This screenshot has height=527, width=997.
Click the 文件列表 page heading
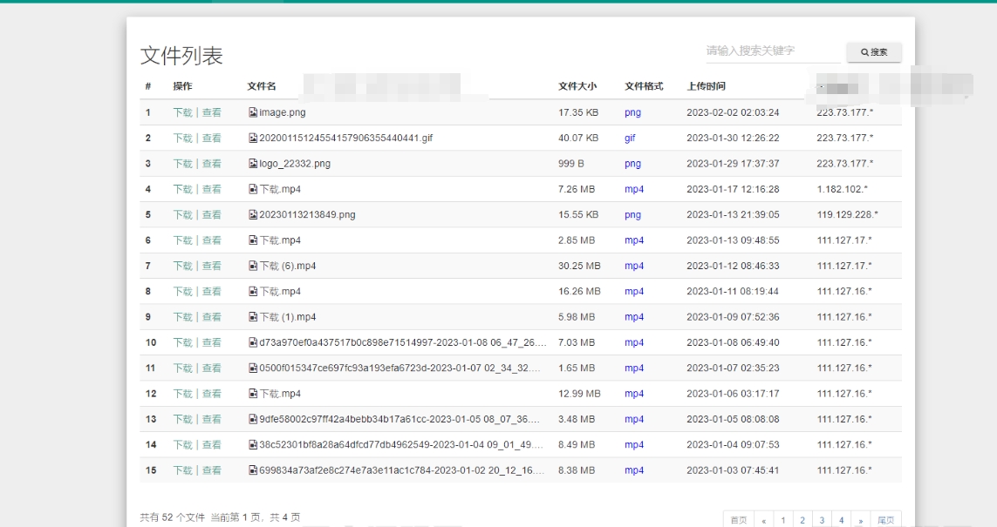tap(181, 56)
